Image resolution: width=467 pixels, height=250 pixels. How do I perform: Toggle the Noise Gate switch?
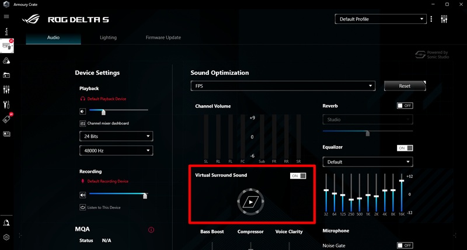(405, 245)
